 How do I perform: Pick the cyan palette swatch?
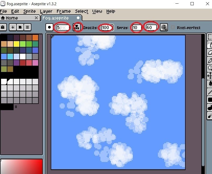[x=10, y=57]
